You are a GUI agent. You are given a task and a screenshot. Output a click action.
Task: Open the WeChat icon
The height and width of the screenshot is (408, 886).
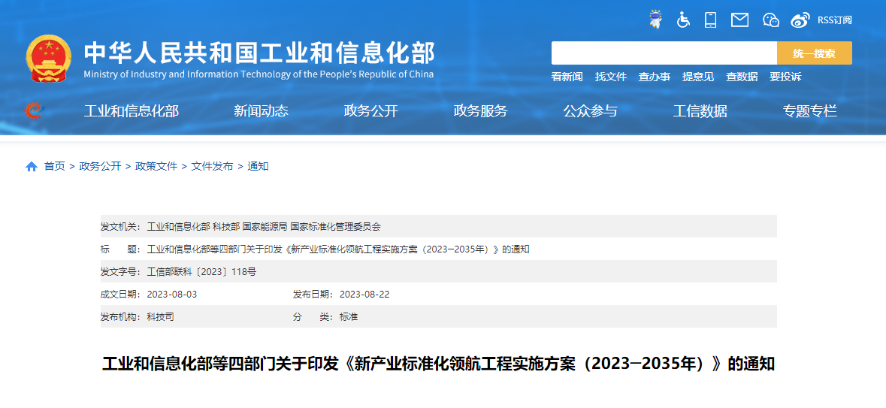pyautogui.click(x=770, y=20)
